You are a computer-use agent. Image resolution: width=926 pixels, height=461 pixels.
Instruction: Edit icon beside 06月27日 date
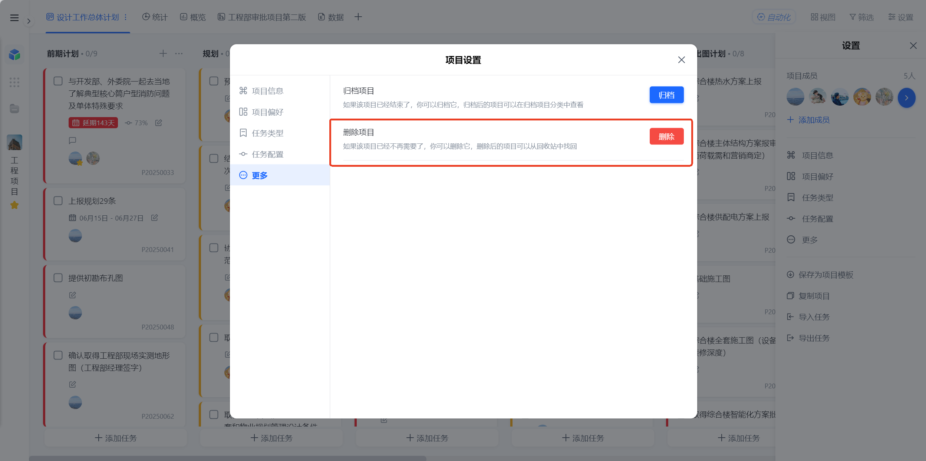point(155,218)
